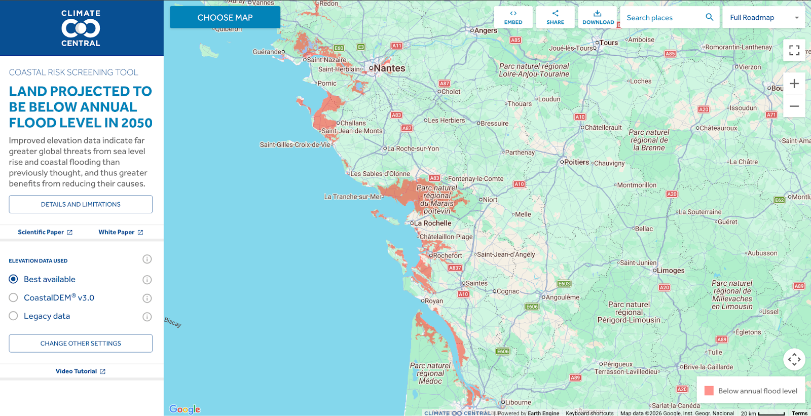Select Legacy data elevation option
The image size is (811, 416).
pyautogui.click(x=13, y=316)
